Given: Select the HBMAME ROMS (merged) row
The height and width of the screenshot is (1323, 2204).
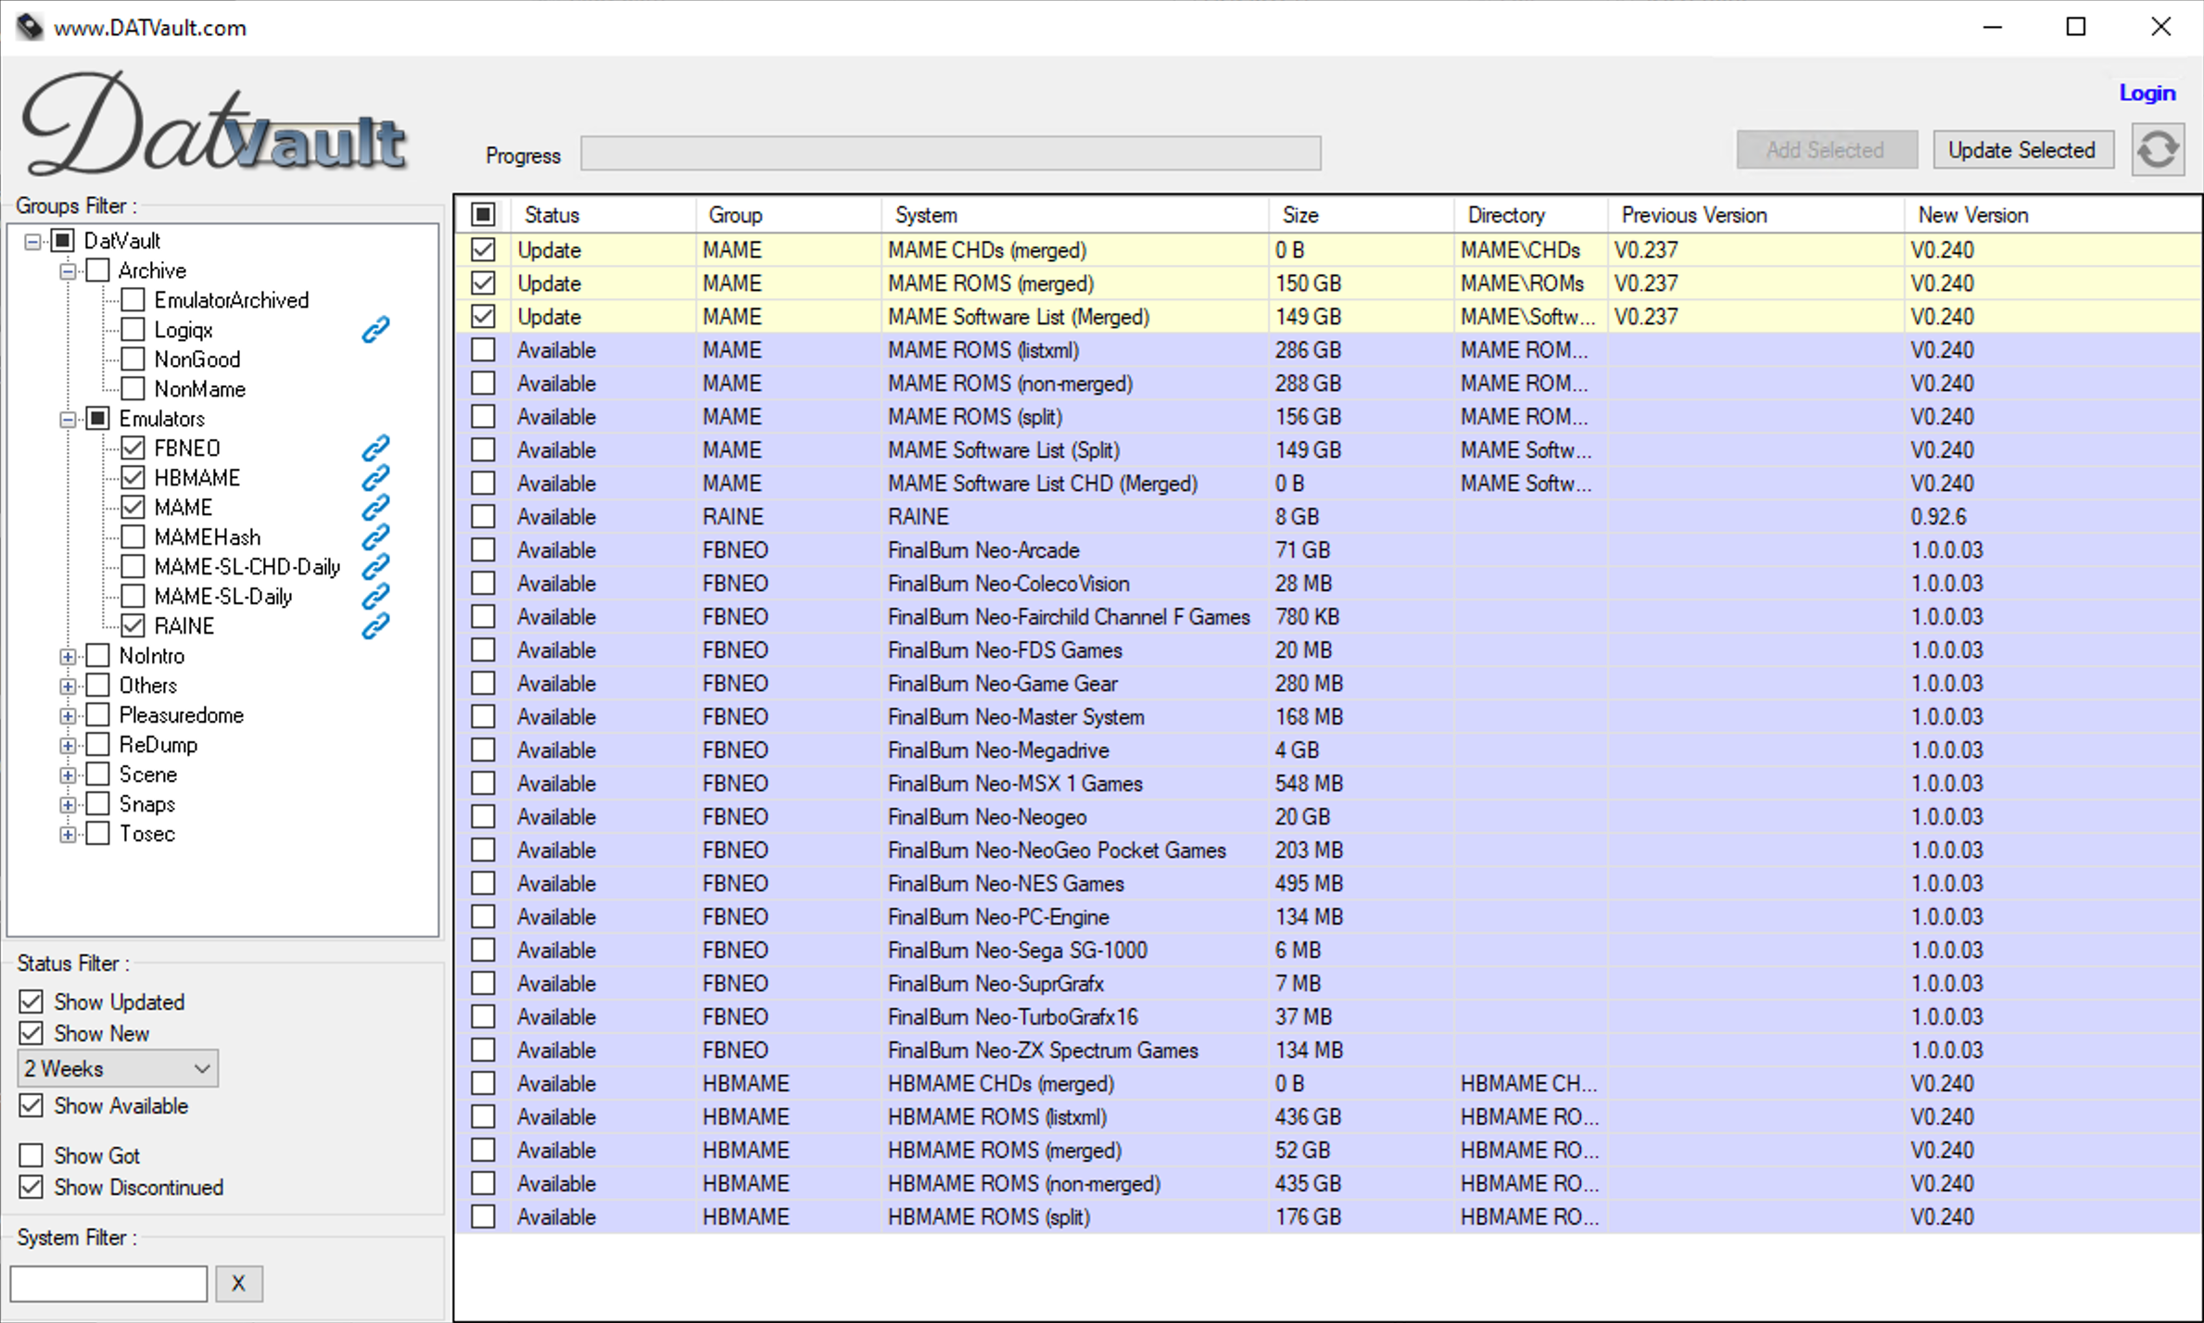Looking at the screenshot, I should coord(1327,1151).
